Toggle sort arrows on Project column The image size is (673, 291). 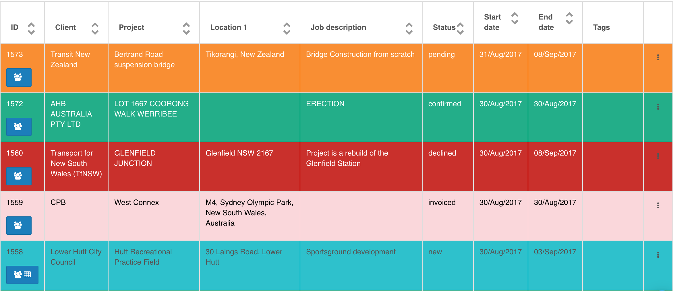pyautogui.click(x=186, y=28)
